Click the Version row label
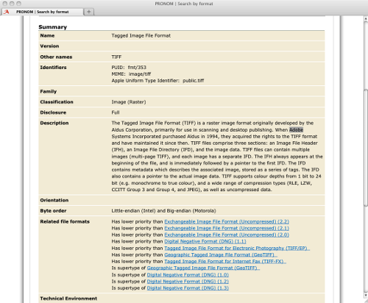Image resolution: width=368 pixels, height=303 pixels. [49, 46]
